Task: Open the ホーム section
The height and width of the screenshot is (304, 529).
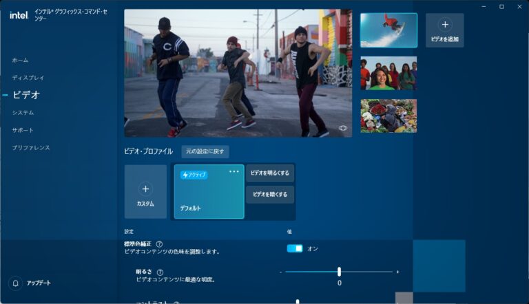Action: [20, 61]
